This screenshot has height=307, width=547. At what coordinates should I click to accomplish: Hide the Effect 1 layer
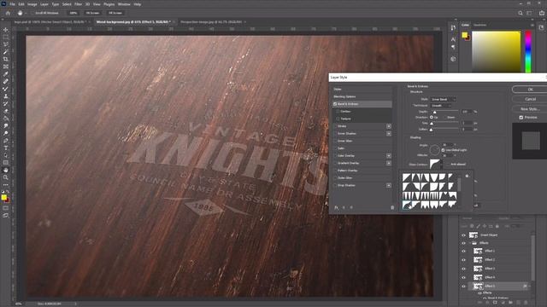point(463,251)
